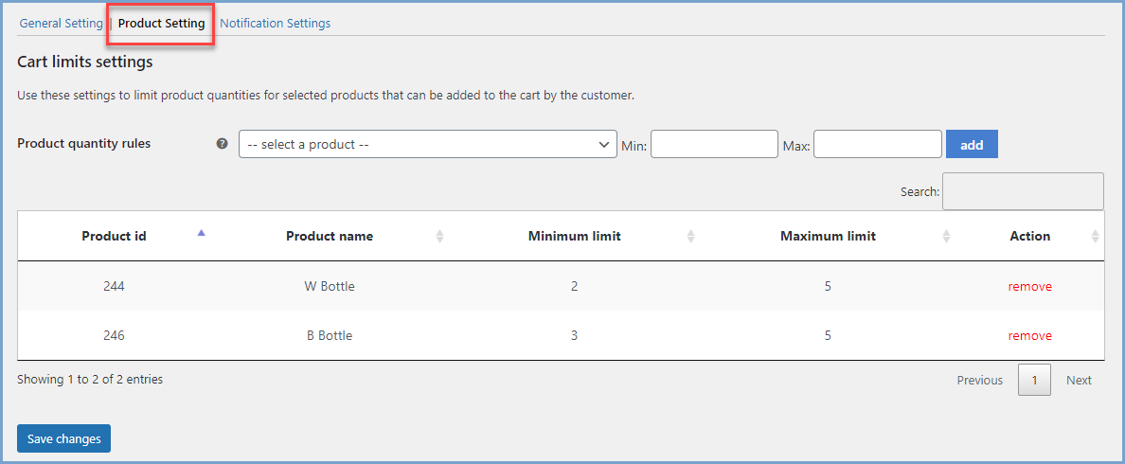Select pagination page 1 button
Viewport: 1125px width, 464px height.
point(1034,380)
